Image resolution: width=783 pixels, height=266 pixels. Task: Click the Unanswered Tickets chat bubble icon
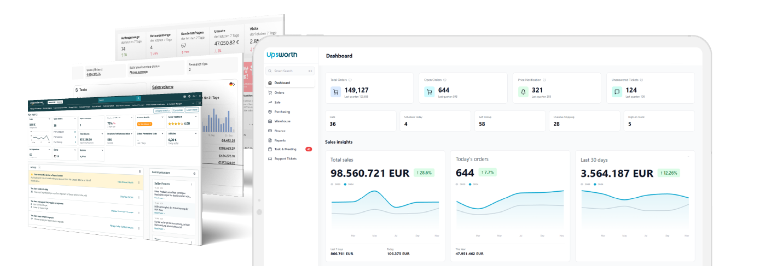pos(617,92)
